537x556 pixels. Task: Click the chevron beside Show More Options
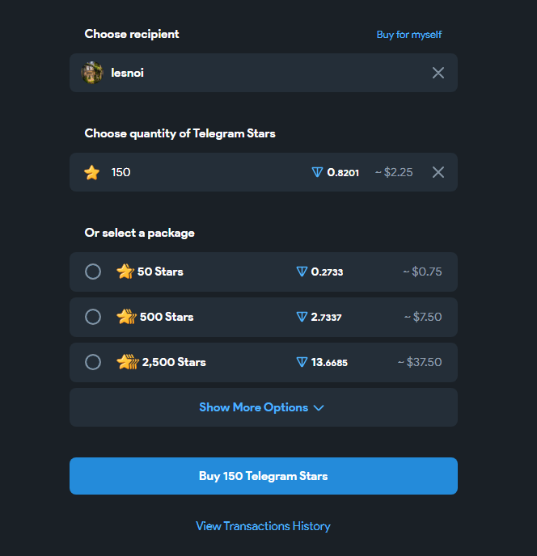point(319,408)
